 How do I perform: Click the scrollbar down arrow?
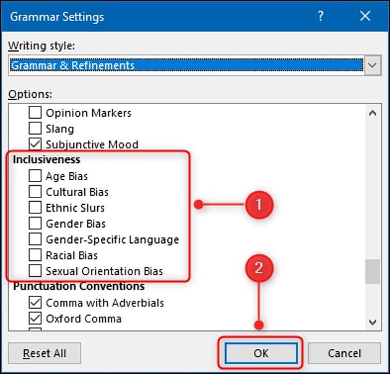(x=372, y=322)
